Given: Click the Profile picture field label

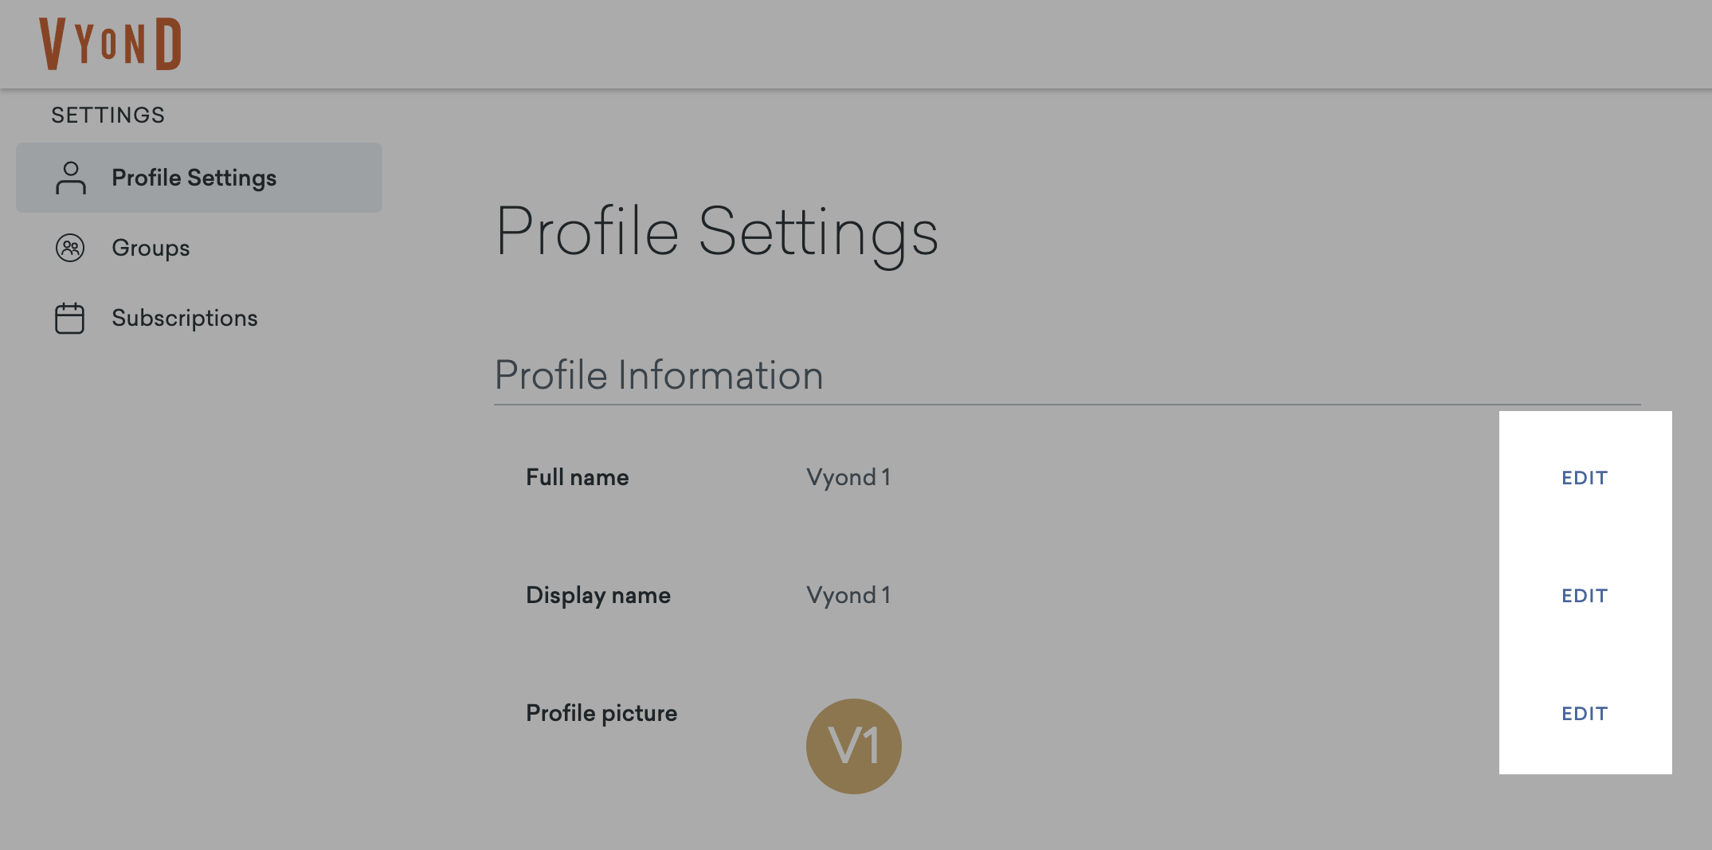Looking at the screenshot, I should pos(601,713).
